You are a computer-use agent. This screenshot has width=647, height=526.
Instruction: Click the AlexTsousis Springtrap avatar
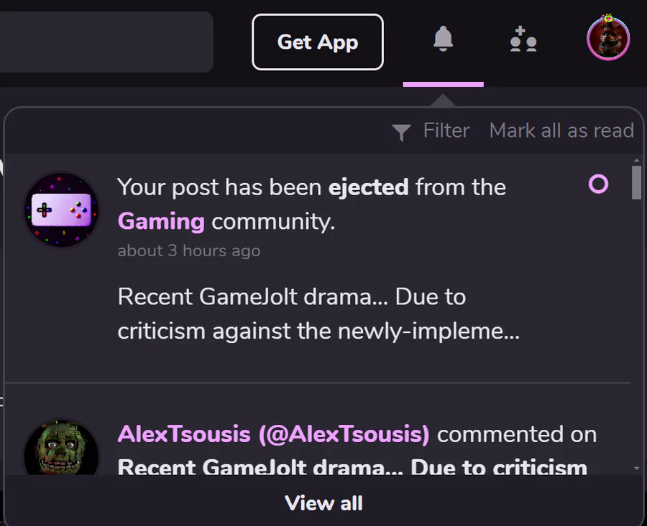(61, 451)
